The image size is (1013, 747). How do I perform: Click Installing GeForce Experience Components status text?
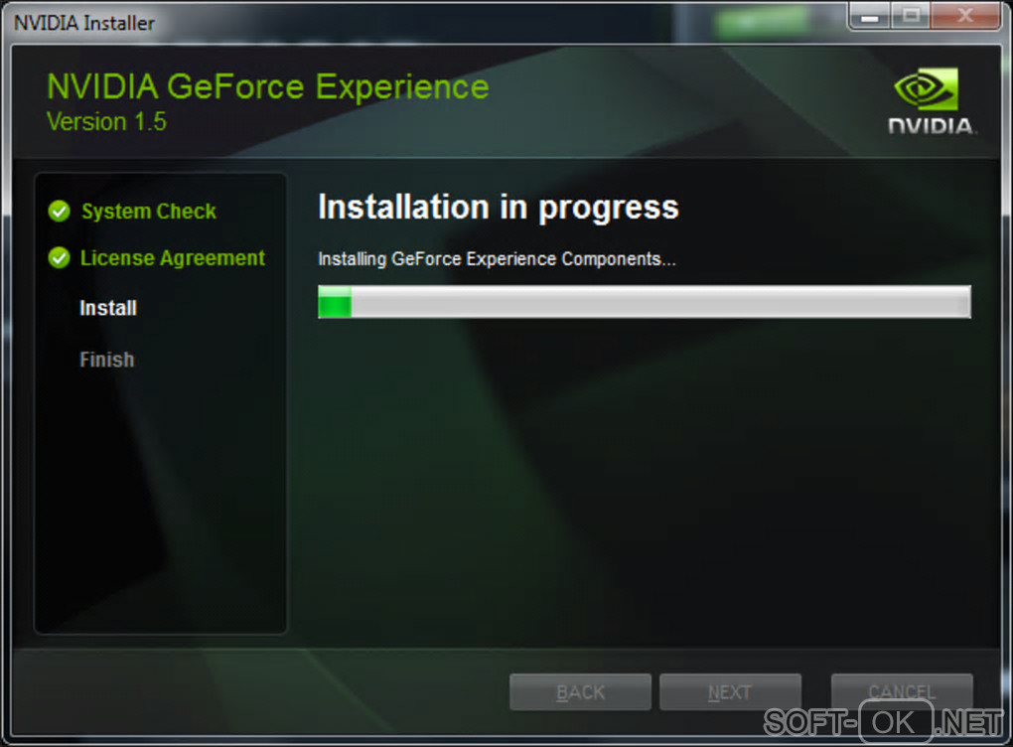pos(497,259)
